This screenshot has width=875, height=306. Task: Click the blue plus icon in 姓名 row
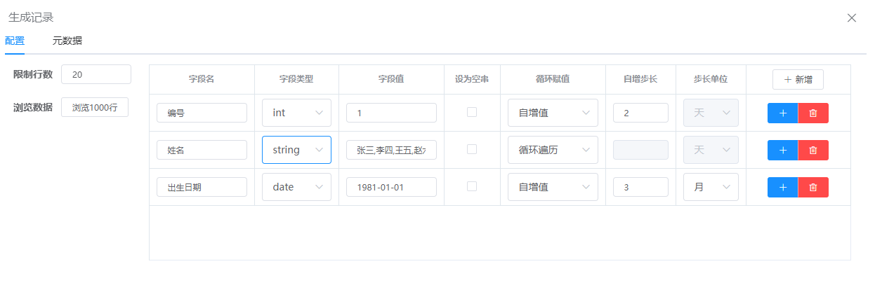click(782, 150)
